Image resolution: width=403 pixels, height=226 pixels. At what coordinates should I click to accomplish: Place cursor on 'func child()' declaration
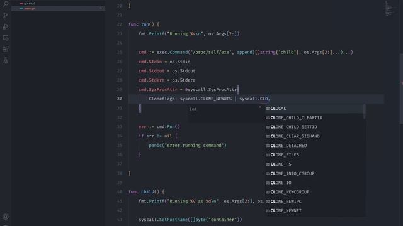(146, 191)
